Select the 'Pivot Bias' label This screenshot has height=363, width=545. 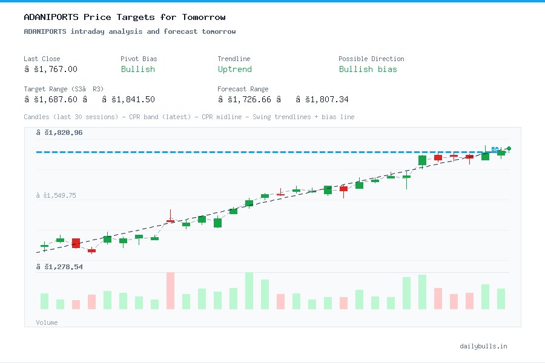coord(139,59)
